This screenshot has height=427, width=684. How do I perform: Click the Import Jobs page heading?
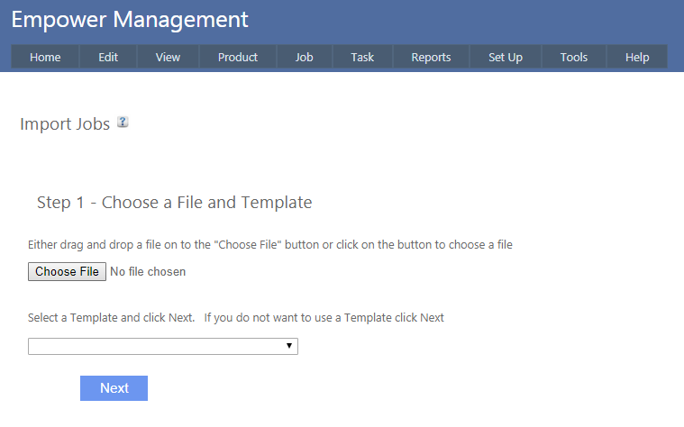click(x=65, y=123)
